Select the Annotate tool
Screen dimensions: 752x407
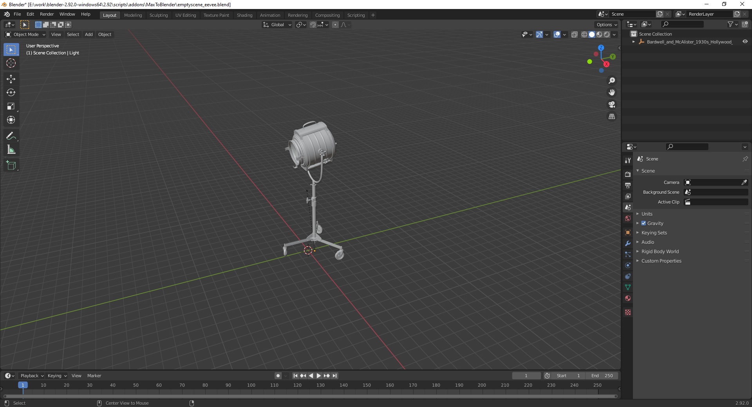tap(11, 136)
